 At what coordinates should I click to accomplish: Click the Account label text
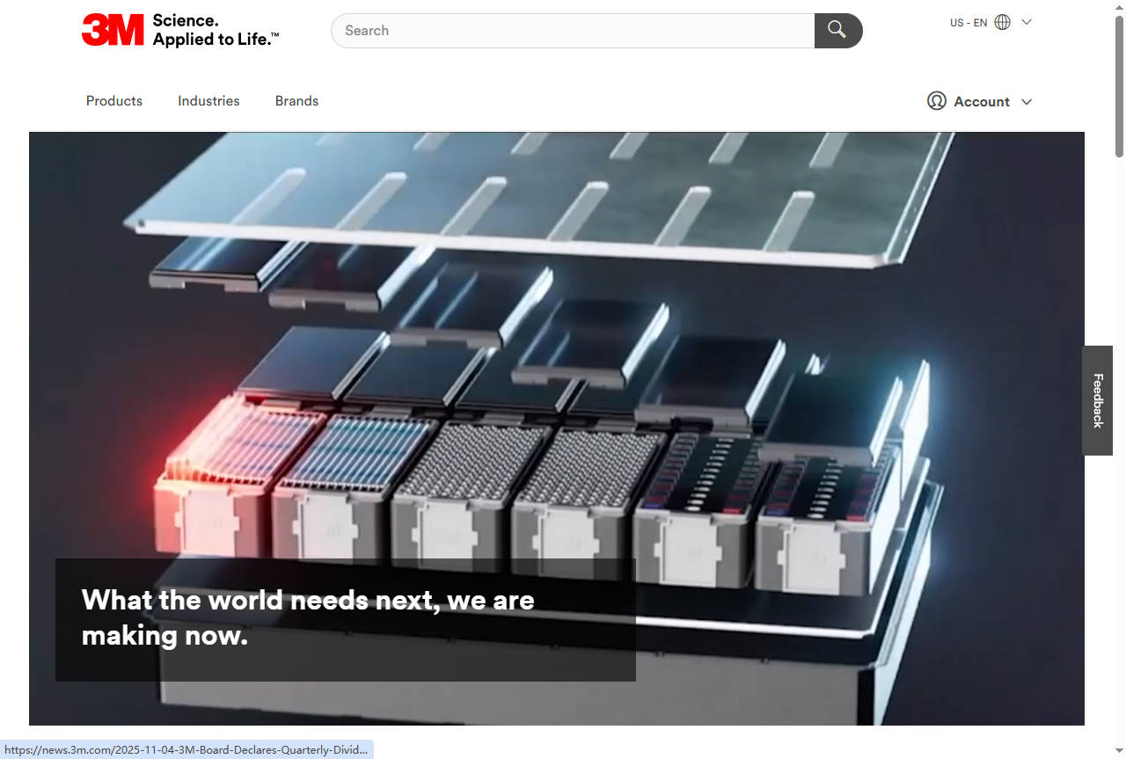coord(982,102)
